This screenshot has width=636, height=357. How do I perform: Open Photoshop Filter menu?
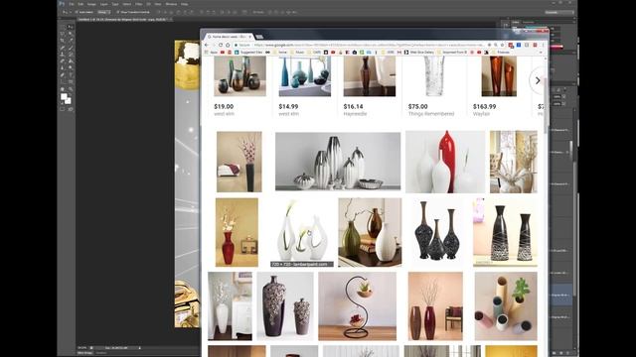coord(139,4)
